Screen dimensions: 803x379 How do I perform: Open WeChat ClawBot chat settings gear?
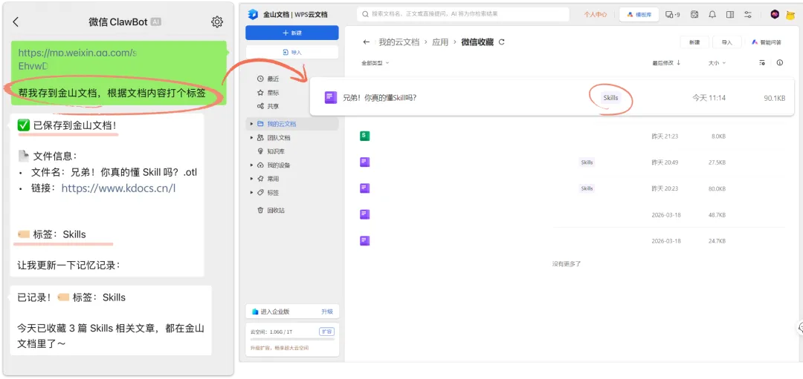[217, 22]
